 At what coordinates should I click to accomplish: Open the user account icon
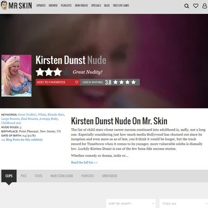pos(204,6)
